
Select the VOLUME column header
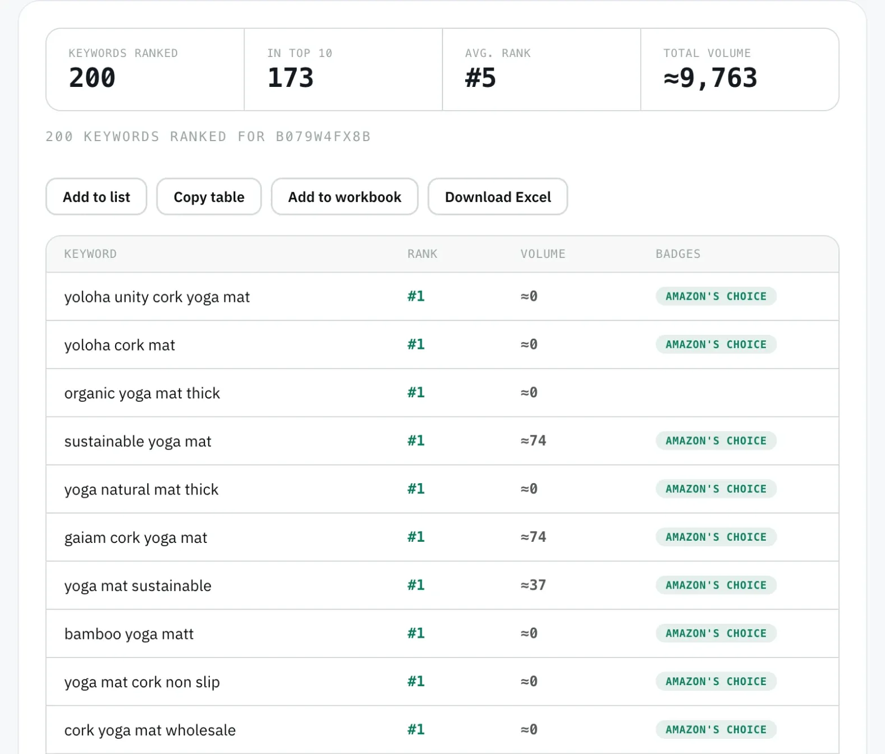click(x=542, y=254)
